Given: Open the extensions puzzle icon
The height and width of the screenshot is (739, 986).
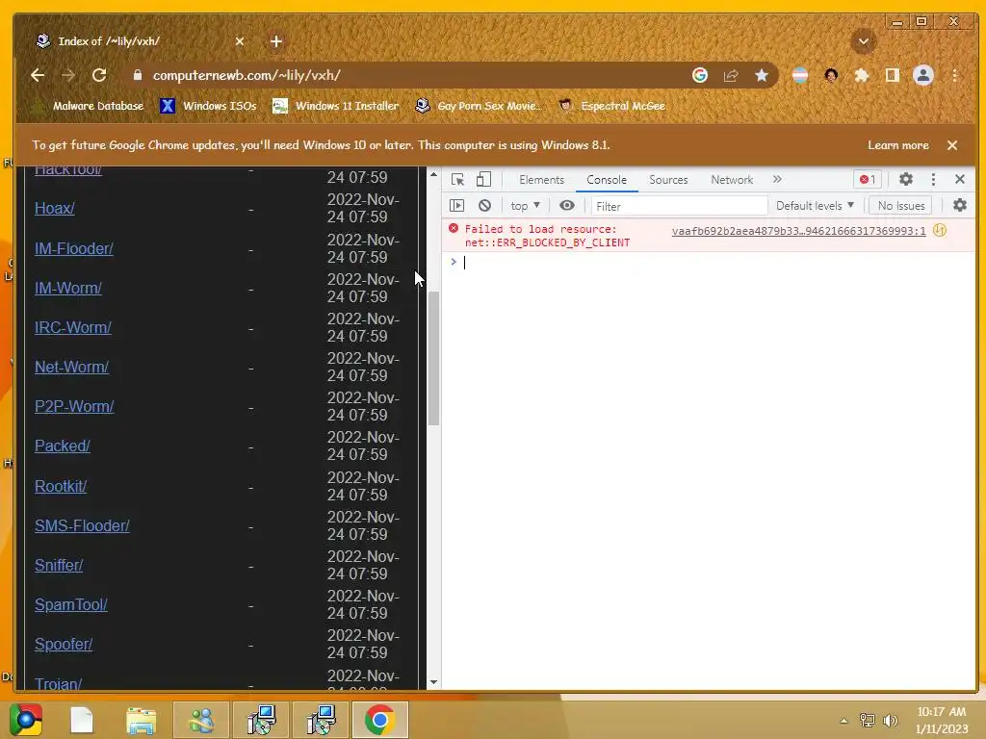Looking at the screenshot, I should pos(862,75).
